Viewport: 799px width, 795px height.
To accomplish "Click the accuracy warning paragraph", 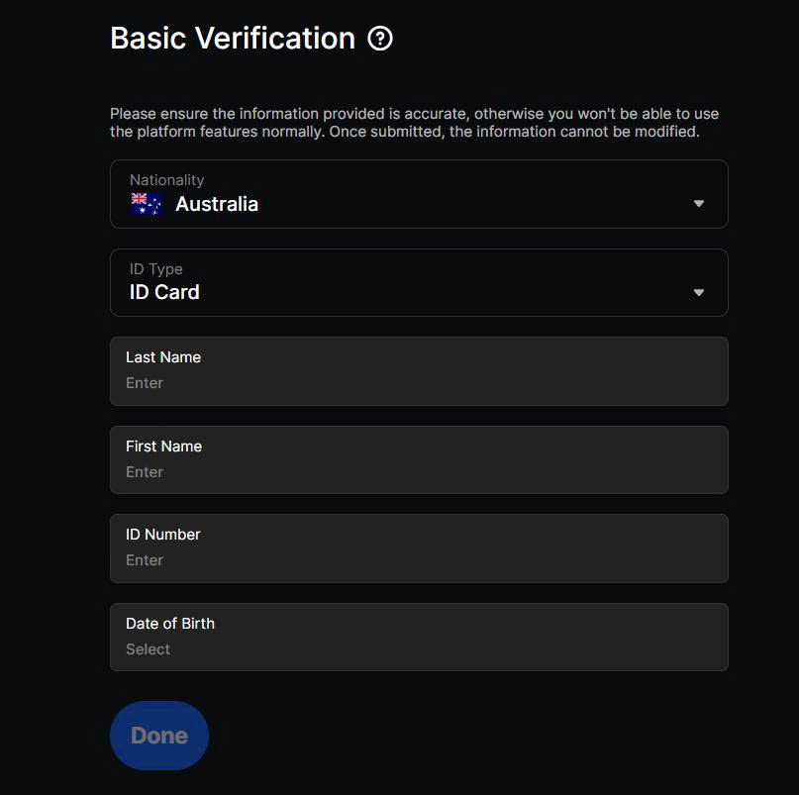I will pos(414,123).
